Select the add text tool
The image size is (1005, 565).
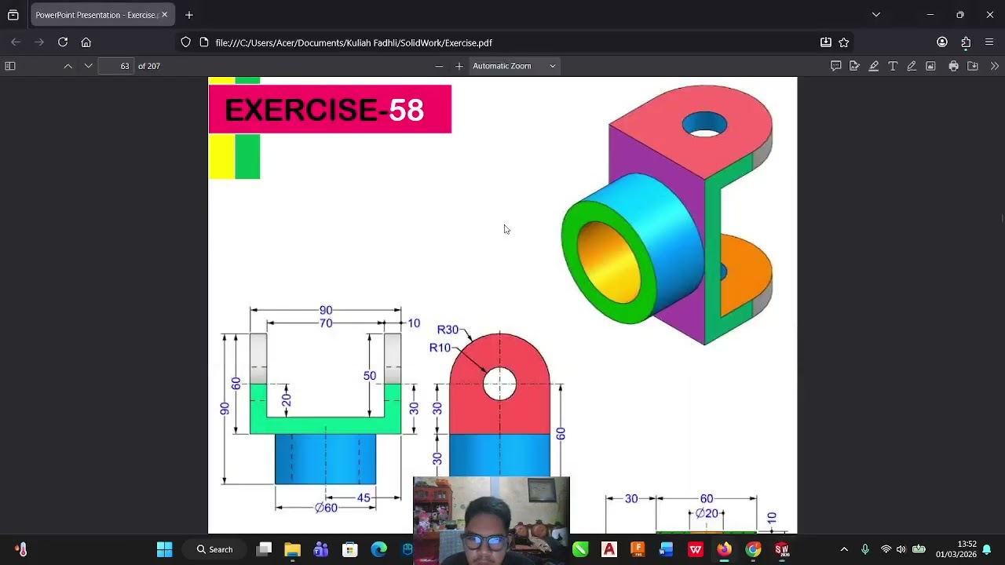[893, 66]
